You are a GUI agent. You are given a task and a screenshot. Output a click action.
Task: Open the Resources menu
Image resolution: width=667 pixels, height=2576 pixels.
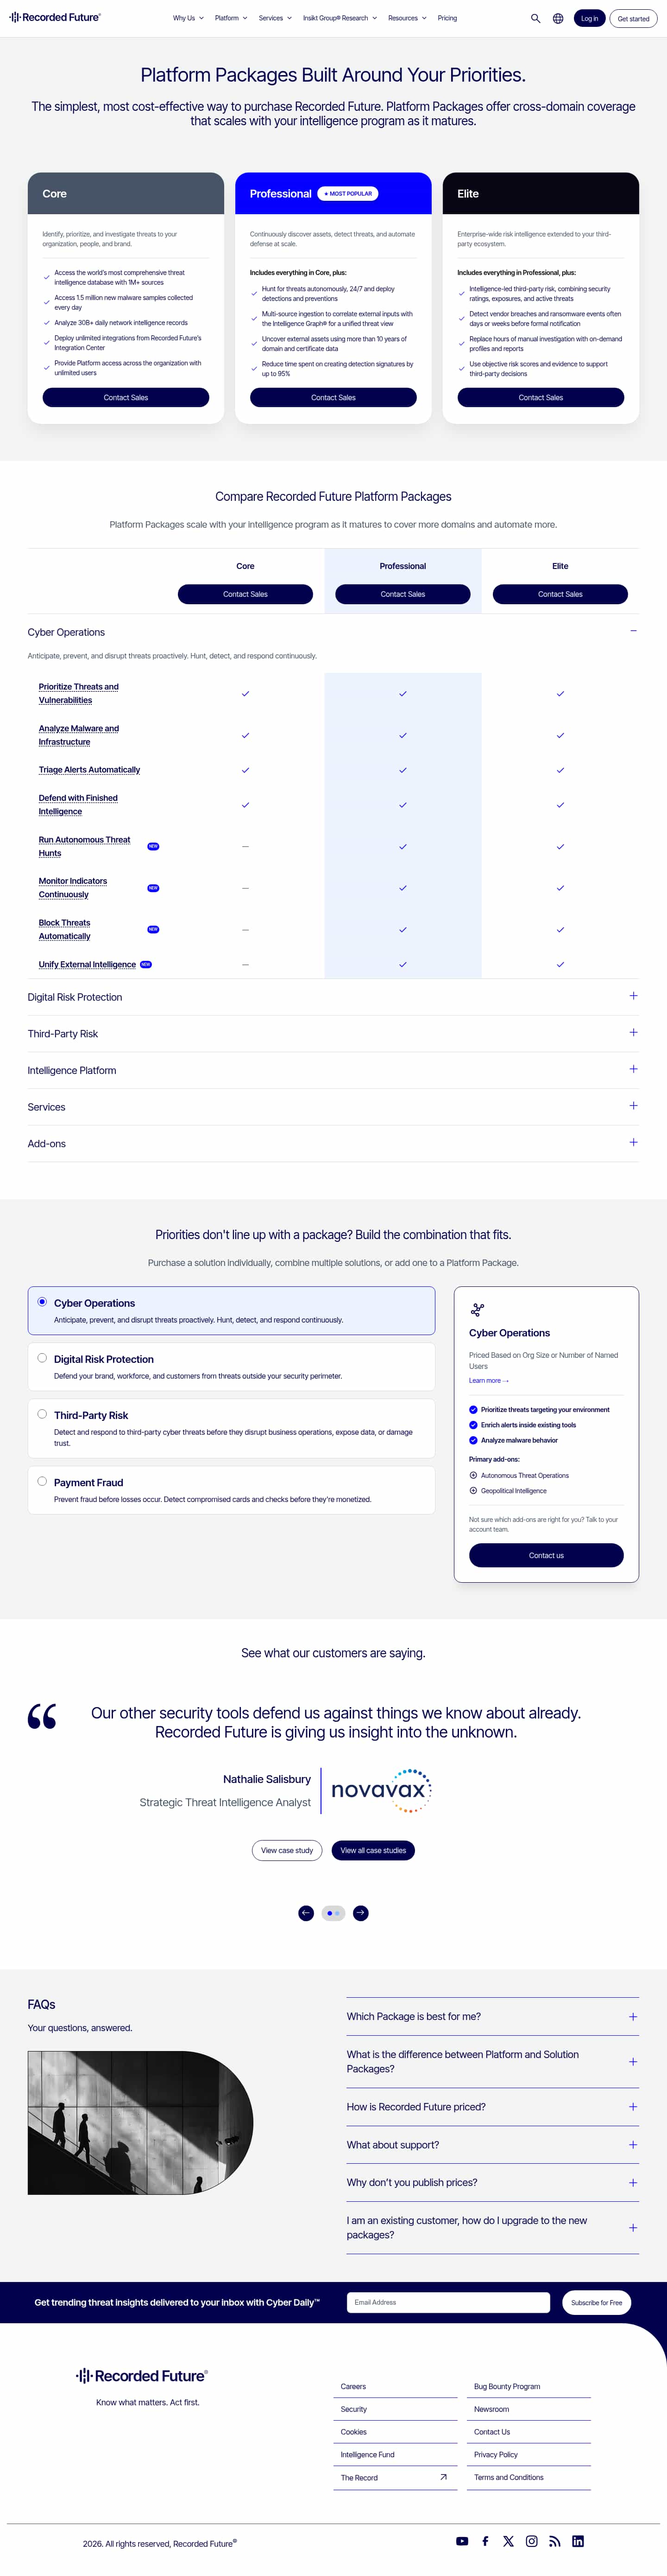click(x=408, y=18)
